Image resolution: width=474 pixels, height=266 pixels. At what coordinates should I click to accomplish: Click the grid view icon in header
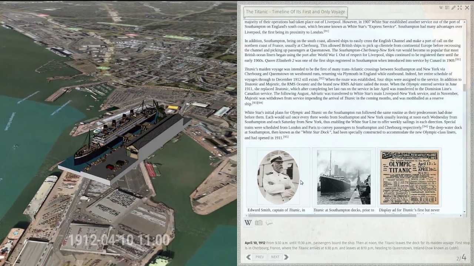(x=447, y=7)
